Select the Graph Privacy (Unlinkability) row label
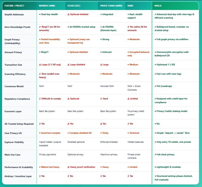This screenshot has width=202, height=187. (x=12, y=41)
